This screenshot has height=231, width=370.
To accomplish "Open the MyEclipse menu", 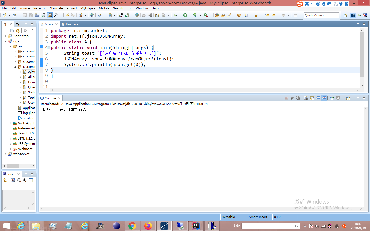I will point(88,8).
